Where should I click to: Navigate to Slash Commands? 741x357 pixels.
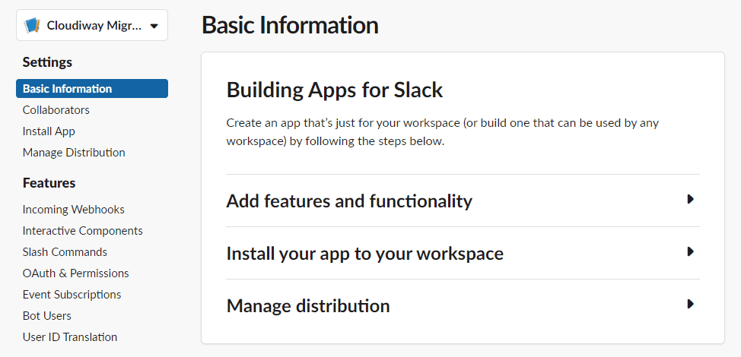pos(65,252)
